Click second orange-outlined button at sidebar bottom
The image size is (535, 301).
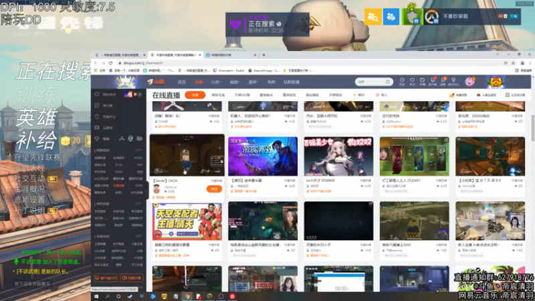[131, 278]
